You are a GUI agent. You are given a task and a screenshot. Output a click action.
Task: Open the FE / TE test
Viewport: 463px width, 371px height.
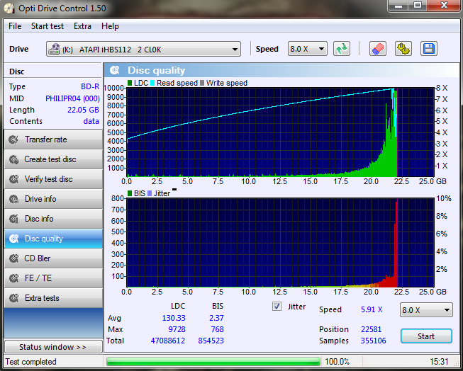tap(53, 278)
